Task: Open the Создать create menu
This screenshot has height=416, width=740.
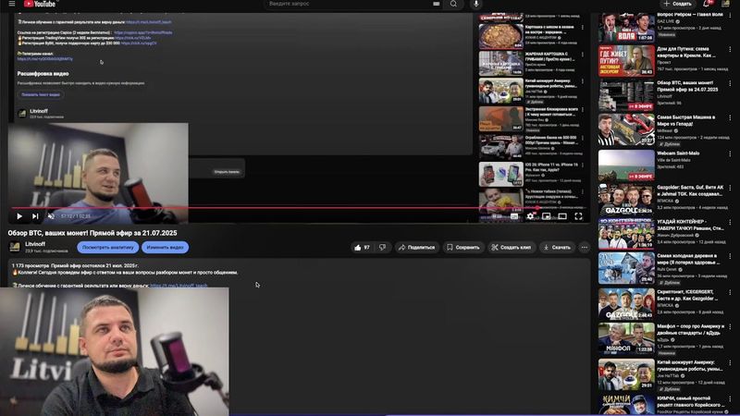Action: click(677, 4)
